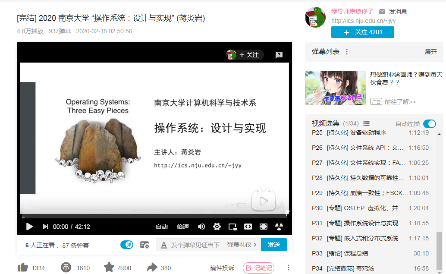Open danmaku display settings icon

click(x=144, y=244)
